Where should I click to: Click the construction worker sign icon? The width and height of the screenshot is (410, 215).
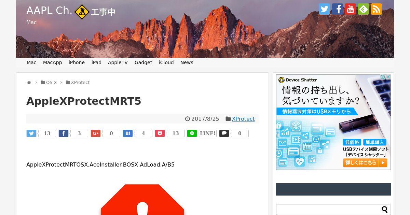[x=82, y=12]
